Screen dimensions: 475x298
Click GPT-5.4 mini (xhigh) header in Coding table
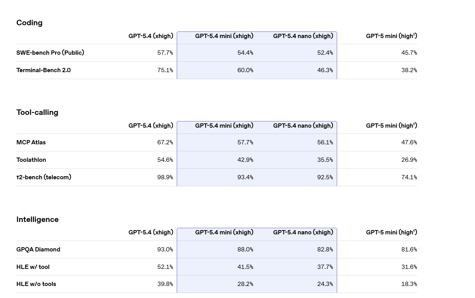(224, 36)
